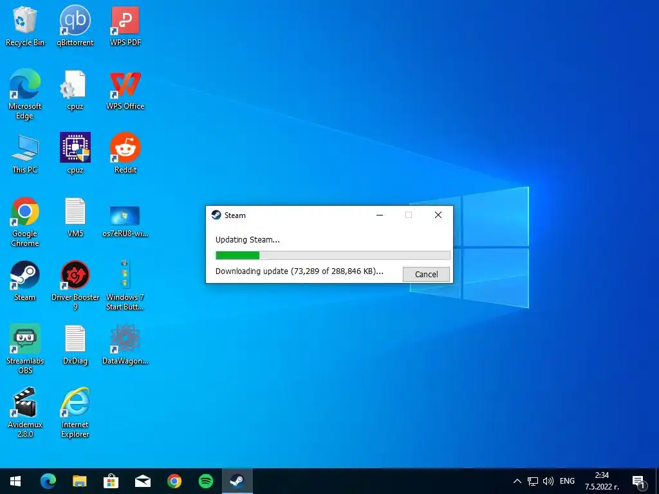
Task: Select the Recycle Bin desktop icon
Action: tap(25, 26)
